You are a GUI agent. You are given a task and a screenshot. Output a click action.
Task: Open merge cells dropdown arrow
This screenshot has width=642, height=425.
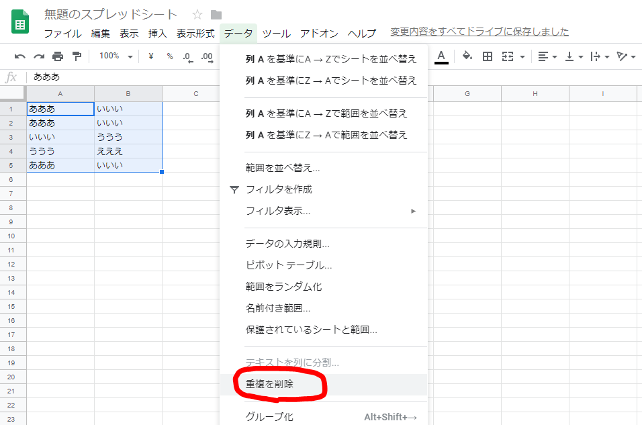coord(522,57)
